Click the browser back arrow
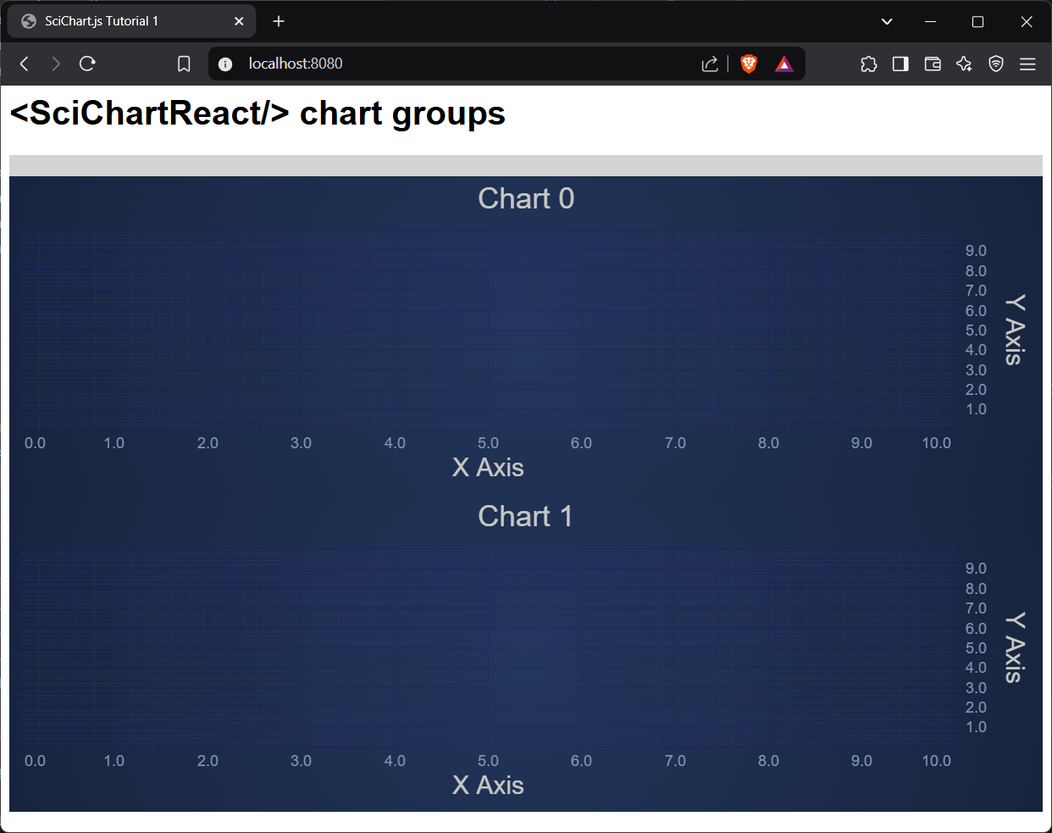The width and height of the screenshot is (1052, 833). pos(25,64)
